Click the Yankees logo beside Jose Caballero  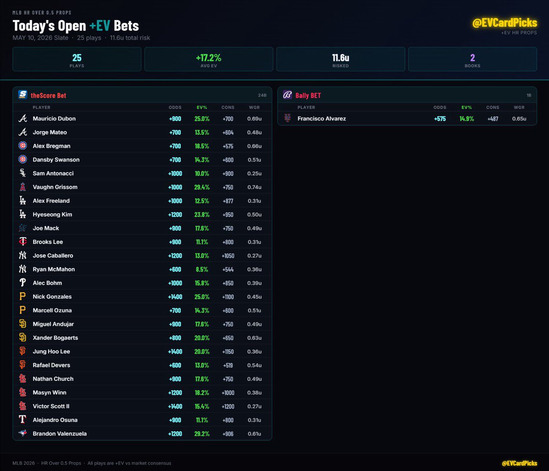tap(22, 255)
